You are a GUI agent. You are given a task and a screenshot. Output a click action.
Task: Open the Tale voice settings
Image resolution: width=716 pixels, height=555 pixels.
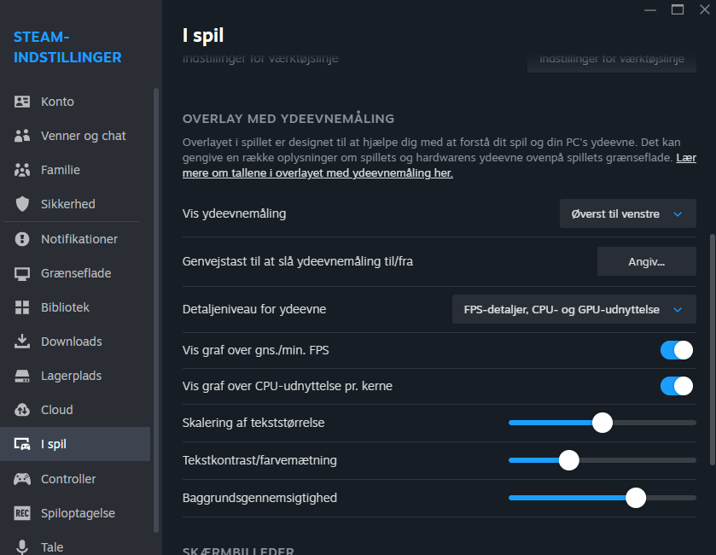(75, 546)
